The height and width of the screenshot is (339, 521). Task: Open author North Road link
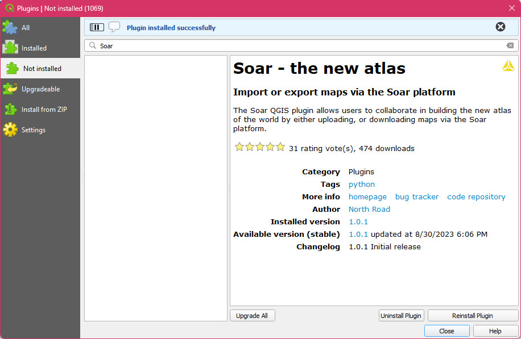click(369, 210)
